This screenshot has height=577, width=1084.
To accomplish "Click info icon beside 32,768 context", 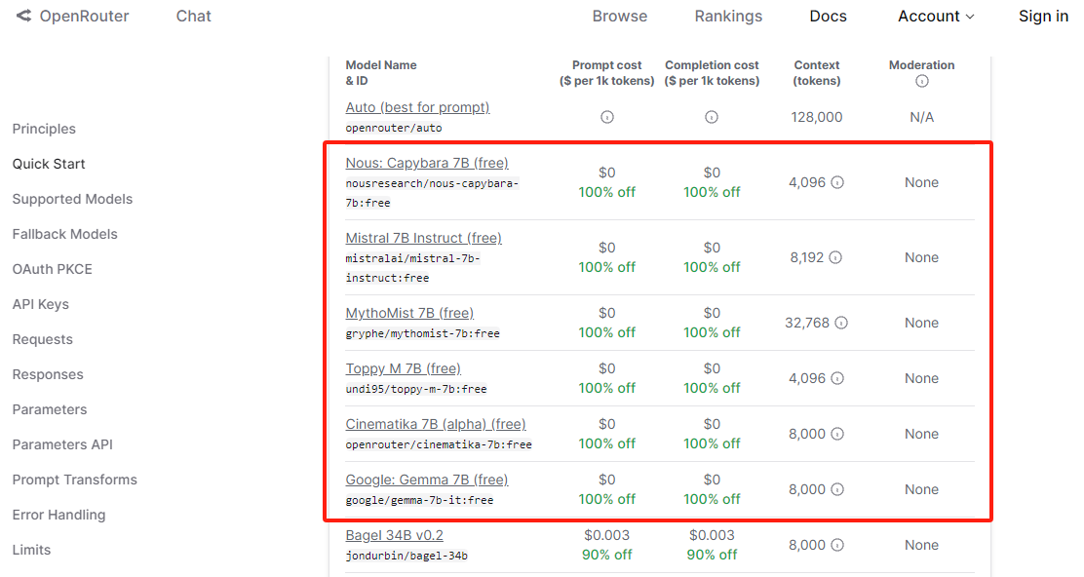I will 841,323.
